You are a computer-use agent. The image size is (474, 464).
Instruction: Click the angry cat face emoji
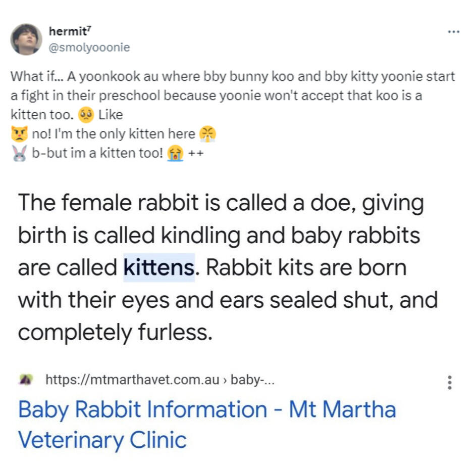pos(18,134)
